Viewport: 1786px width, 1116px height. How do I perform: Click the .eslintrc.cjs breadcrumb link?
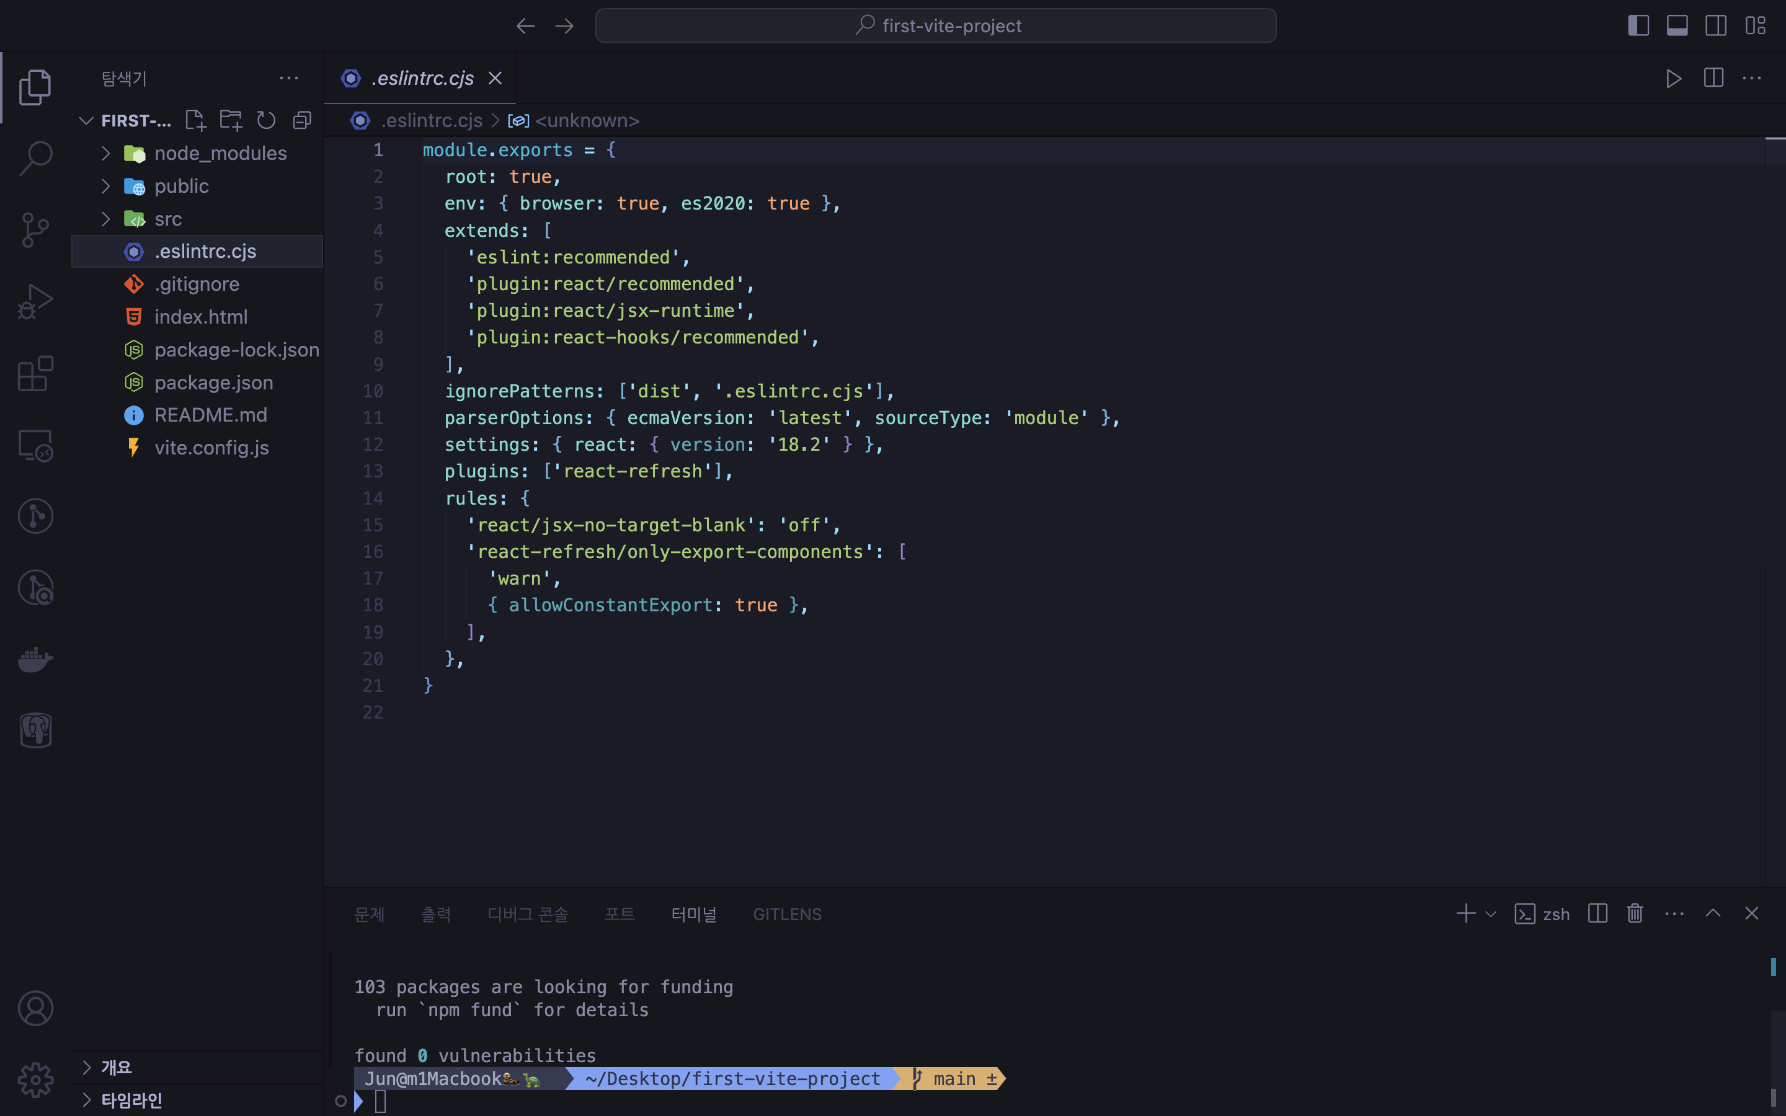[432, 120]
